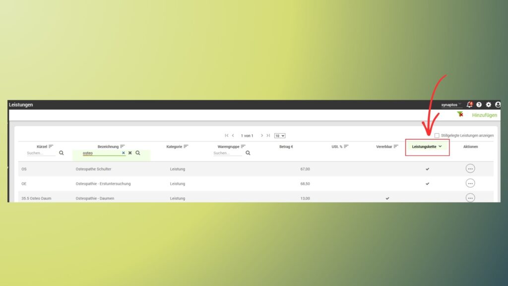The image size is (508, 286).
Task: Open the notifications bell icon
Action: click(x=469, y=104)
